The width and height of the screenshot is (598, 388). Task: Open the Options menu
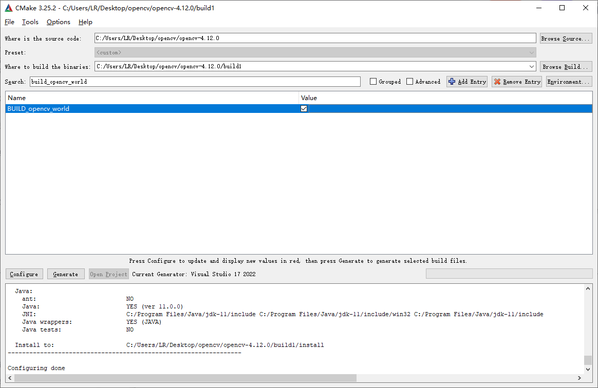tap(58, 22)
